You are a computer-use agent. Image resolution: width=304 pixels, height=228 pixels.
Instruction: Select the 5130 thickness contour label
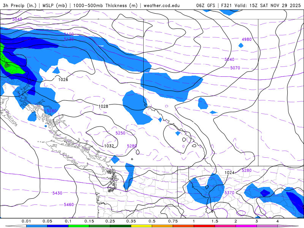coord(69,39)
